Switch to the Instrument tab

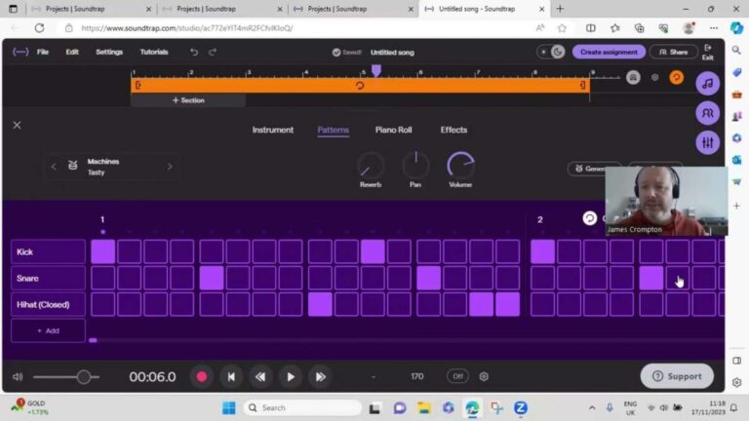pos(273,130)
